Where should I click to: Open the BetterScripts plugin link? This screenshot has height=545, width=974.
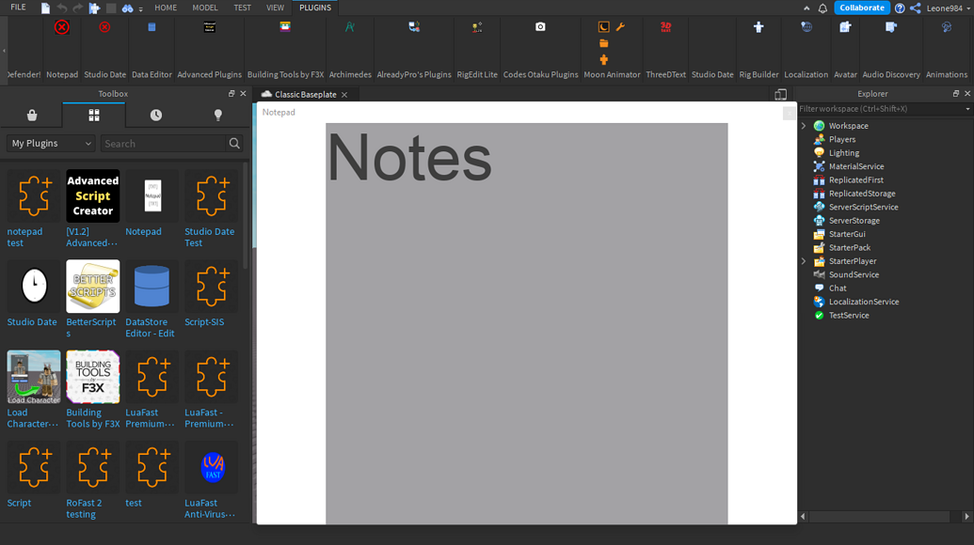coord(91,327)
